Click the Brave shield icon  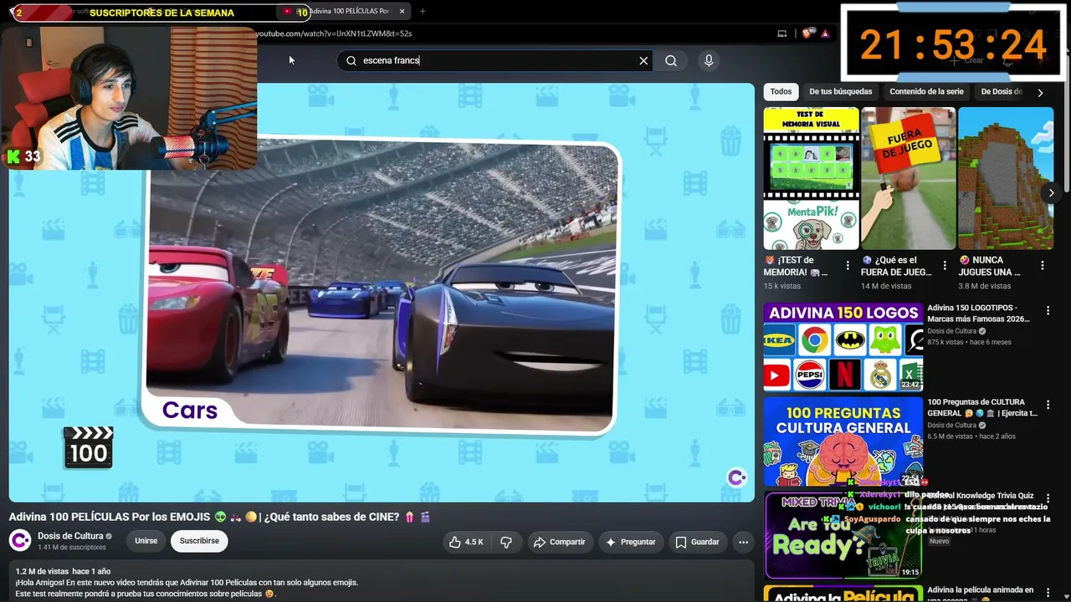click(807, 33)
